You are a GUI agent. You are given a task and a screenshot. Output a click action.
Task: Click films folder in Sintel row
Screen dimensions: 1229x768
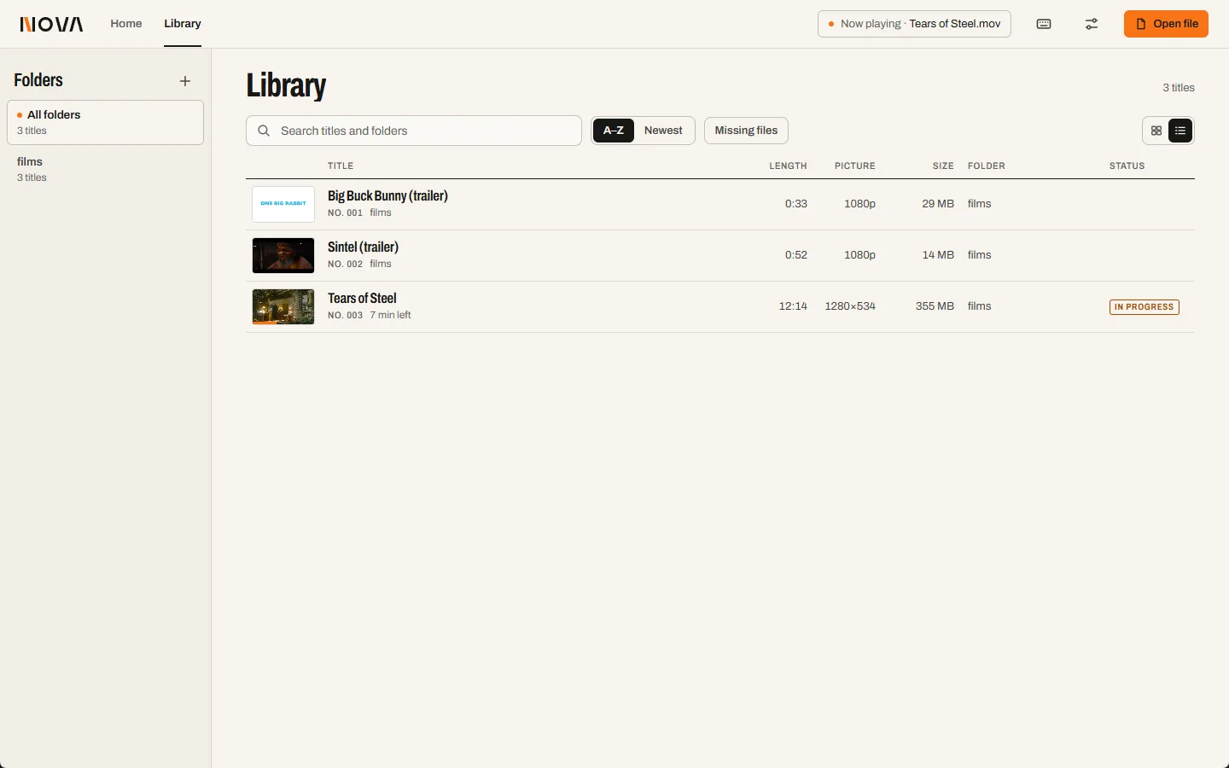(980, 255)
